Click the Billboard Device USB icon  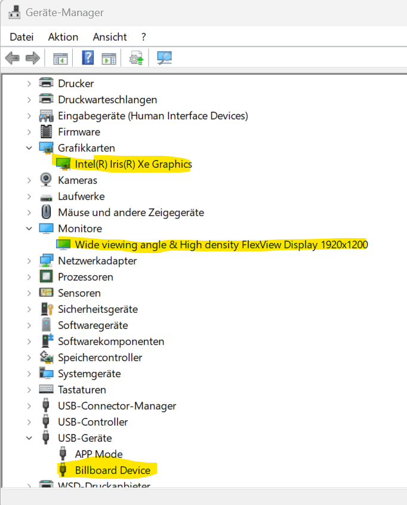[63, 470]
